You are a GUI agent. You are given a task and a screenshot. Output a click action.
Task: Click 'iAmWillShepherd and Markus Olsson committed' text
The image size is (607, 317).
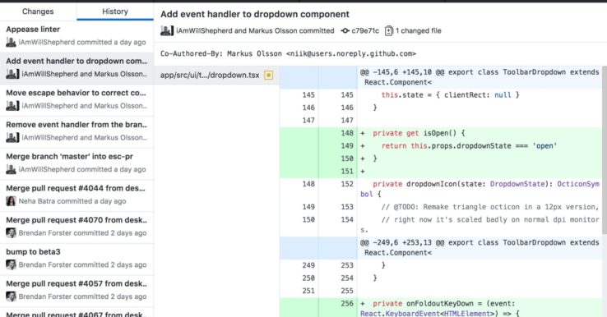pyautogui.click(x=255, y=31)
